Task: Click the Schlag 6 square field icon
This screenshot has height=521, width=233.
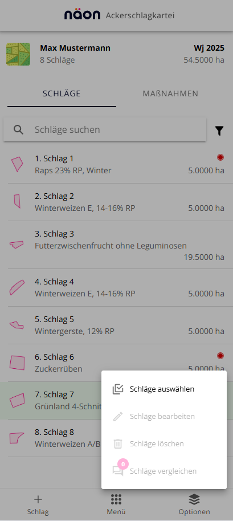Action: pyautogui.click(x=17, y=363)
